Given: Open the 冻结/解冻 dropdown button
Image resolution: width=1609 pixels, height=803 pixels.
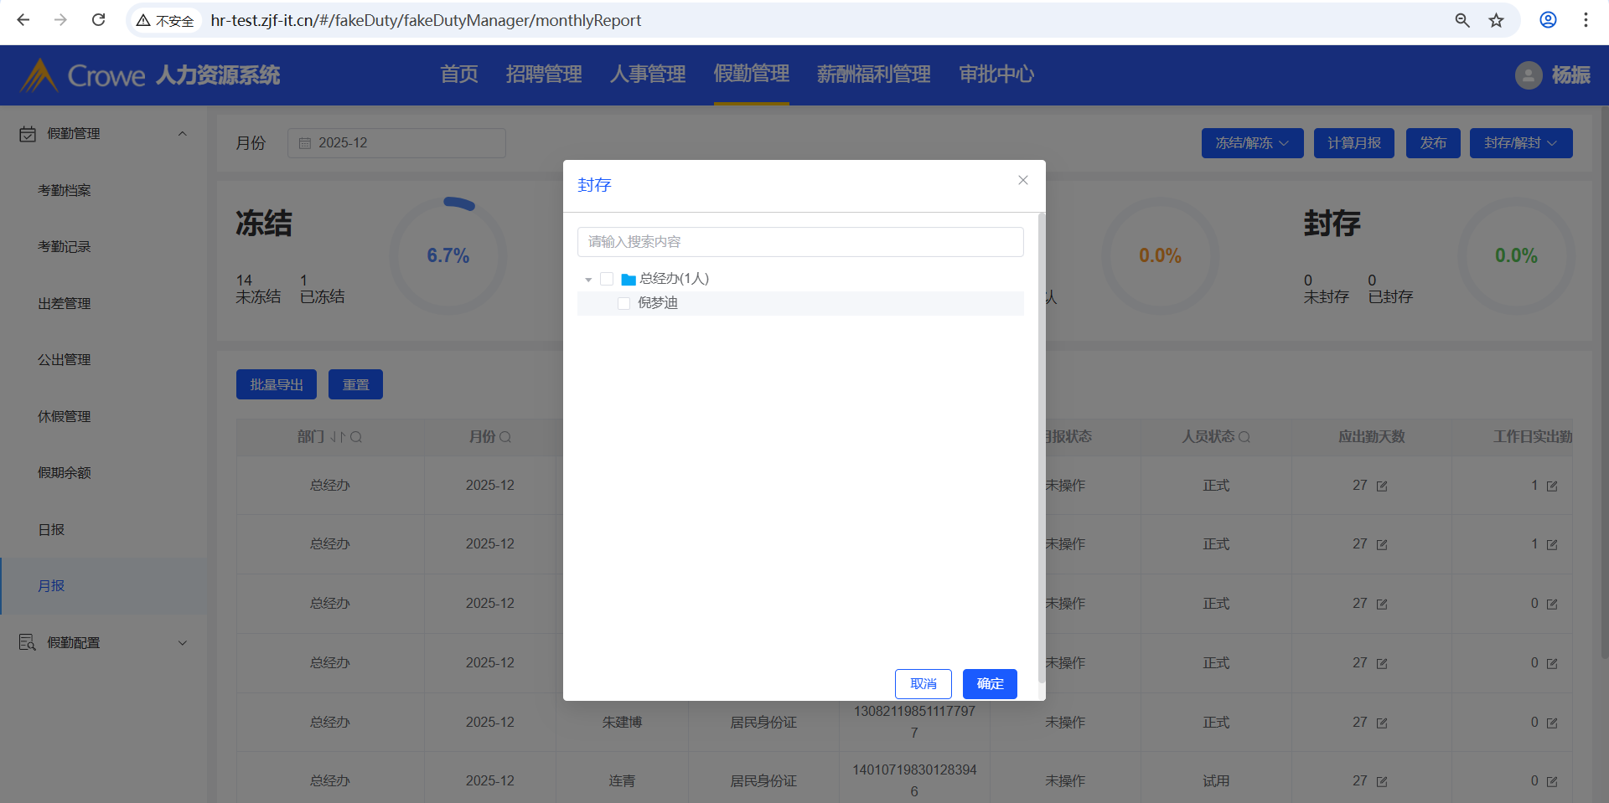Looking at the screenshot, I should click(1253, 143).
